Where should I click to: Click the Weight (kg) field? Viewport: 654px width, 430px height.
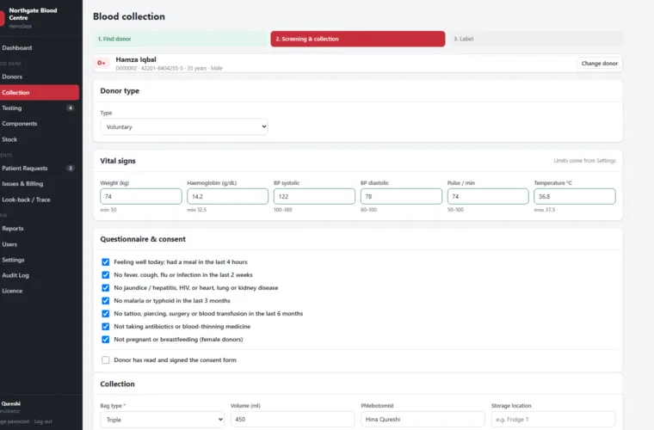[x=141, y=196]
